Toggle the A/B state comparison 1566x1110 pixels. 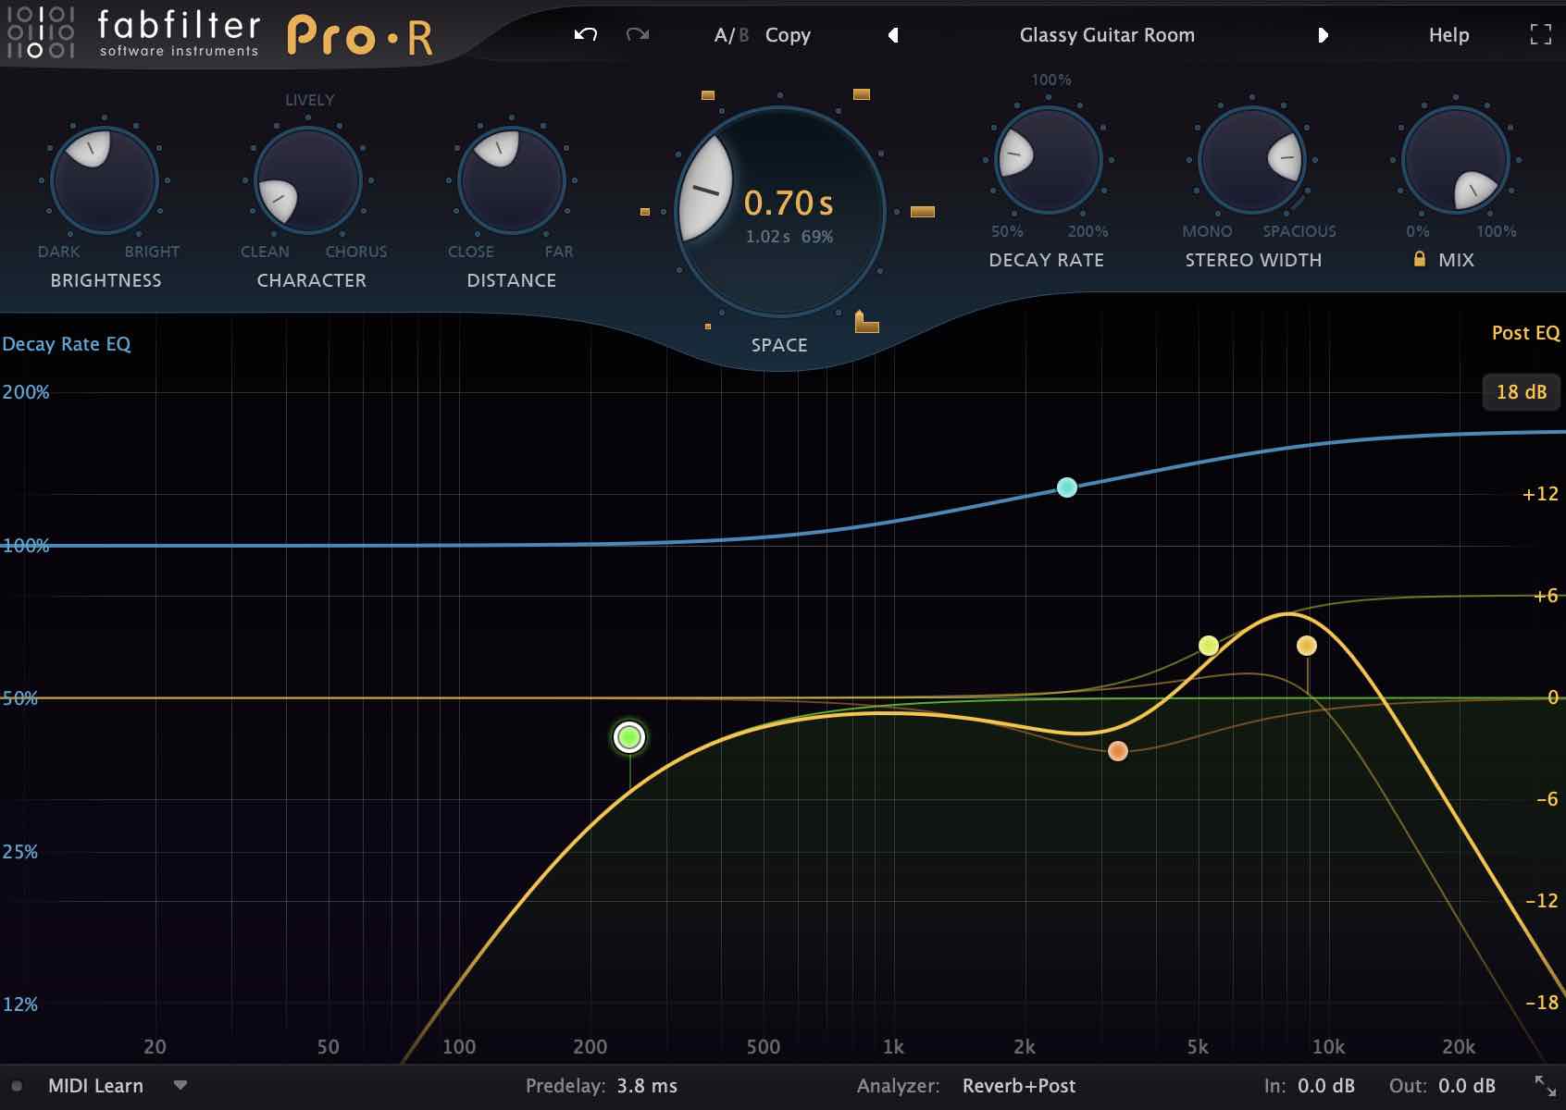(731, 35)
